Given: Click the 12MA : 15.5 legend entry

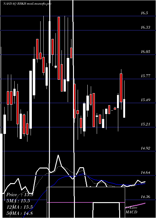Looking at the screenshot, I should click(x=20, y=207).
